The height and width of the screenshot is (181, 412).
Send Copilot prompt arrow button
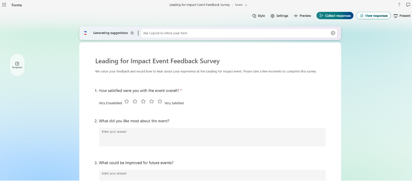coord(333,33)
